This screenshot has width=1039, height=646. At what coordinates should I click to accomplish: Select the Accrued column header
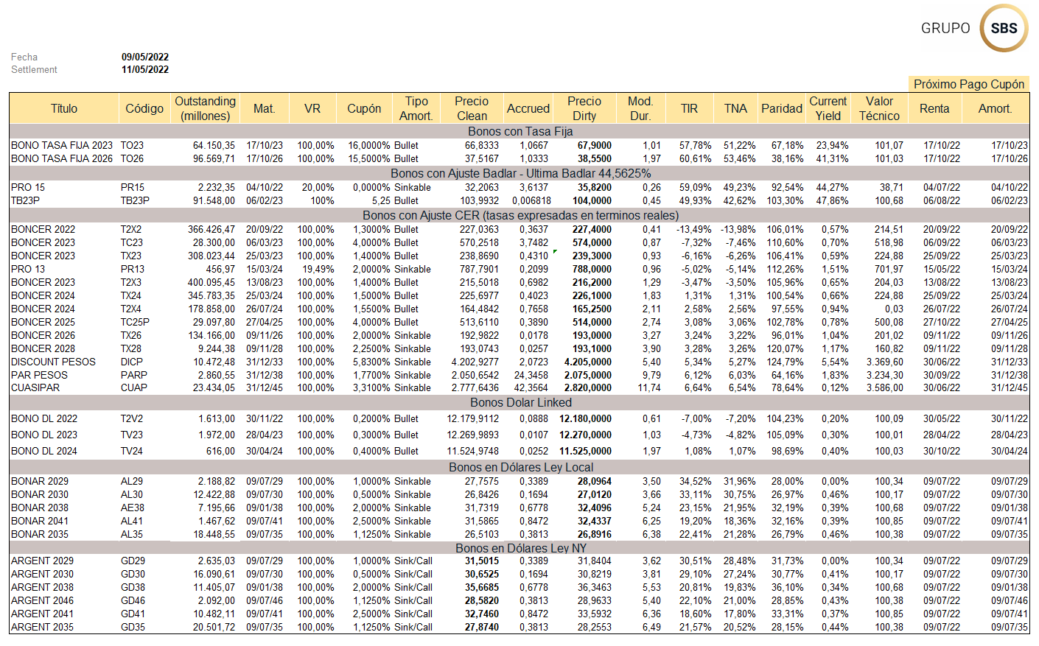pos(528,108)
